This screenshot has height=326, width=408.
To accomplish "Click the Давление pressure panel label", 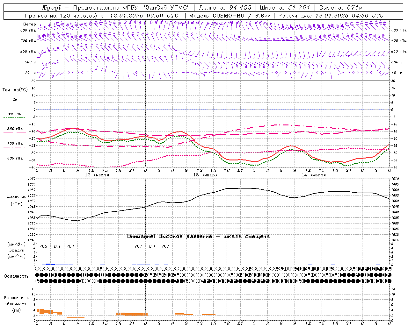I will tap(17, 197).
